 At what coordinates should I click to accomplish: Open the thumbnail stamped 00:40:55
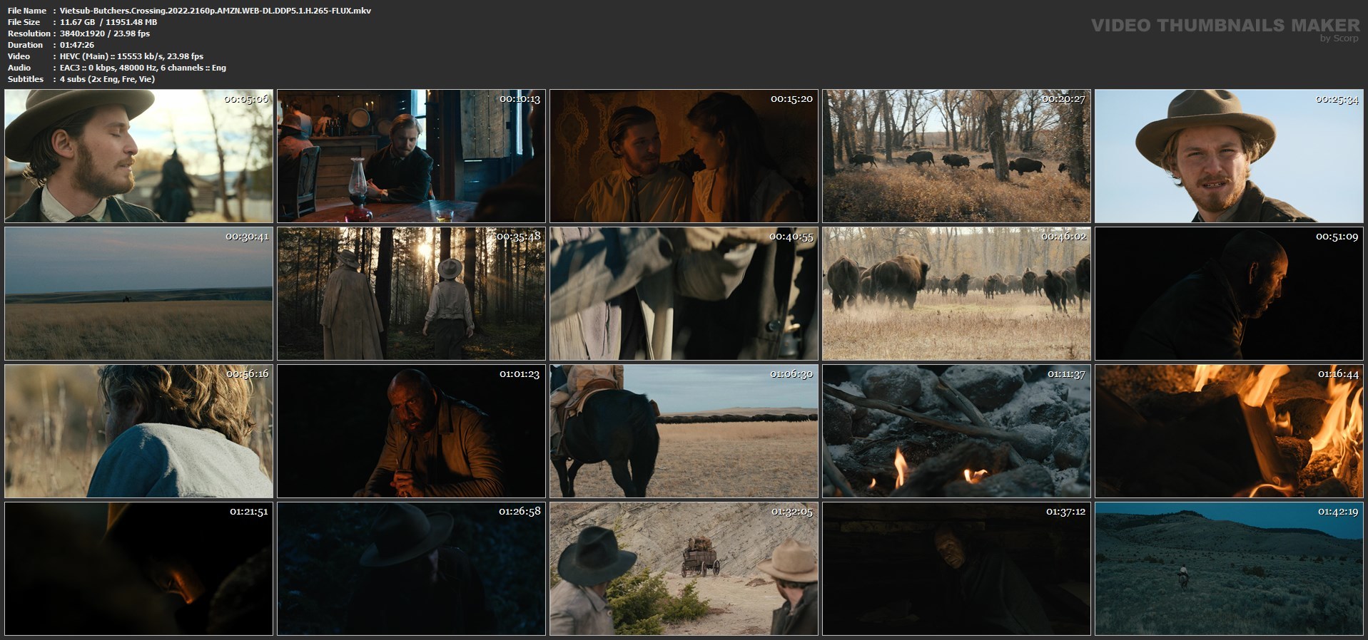(684, 294)
